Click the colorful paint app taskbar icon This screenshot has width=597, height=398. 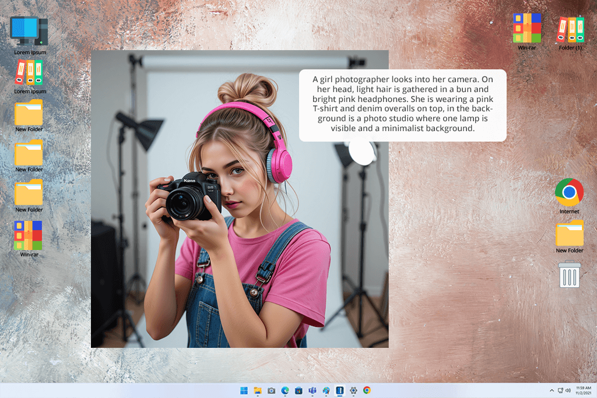click(x=326, y=390)
